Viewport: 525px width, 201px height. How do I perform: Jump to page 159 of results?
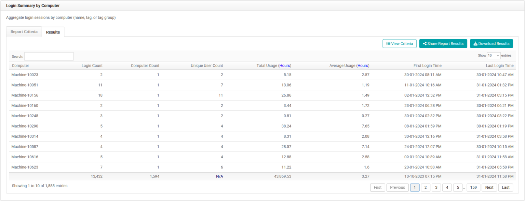pos(473,187)
